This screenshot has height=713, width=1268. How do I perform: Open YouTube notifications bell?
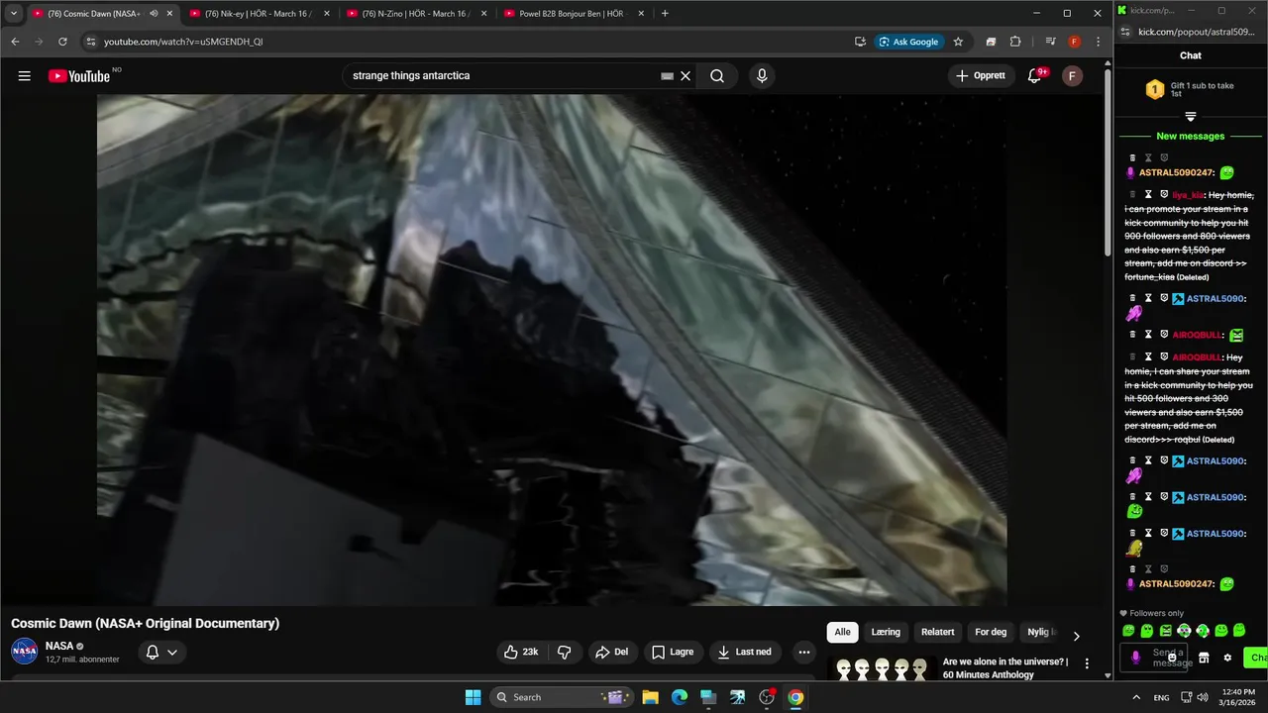click(1035, 76)
